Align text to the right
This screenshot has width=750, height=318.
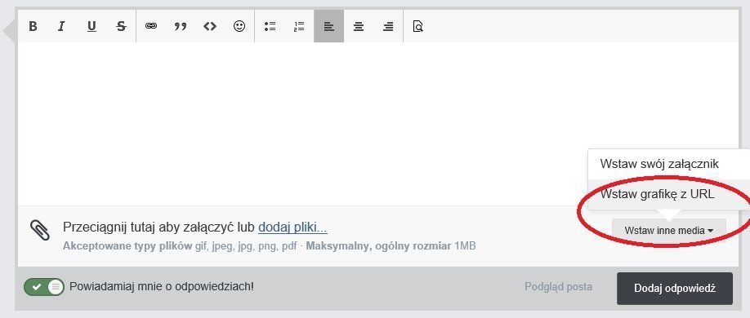[x=388, y=26]
